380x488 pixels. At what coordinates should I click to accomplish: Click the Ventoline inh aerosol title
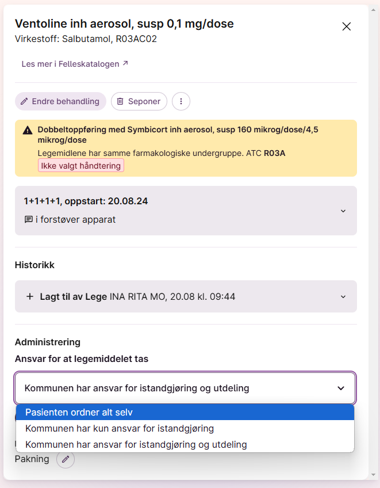124,24
